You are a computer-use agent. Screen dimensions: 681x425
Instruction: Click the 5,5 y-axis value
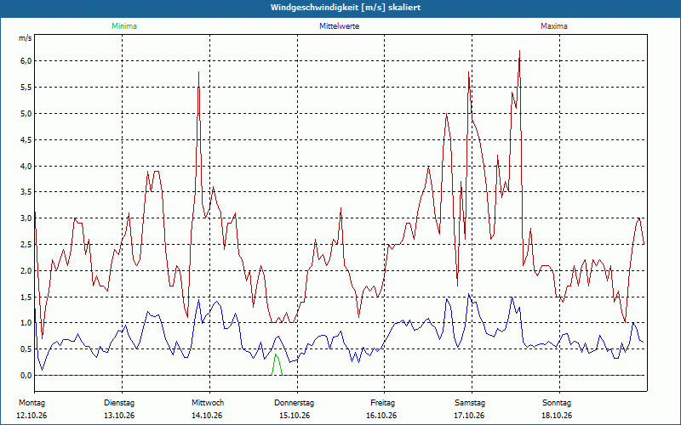pyautogui.click(x=26, y=88)
